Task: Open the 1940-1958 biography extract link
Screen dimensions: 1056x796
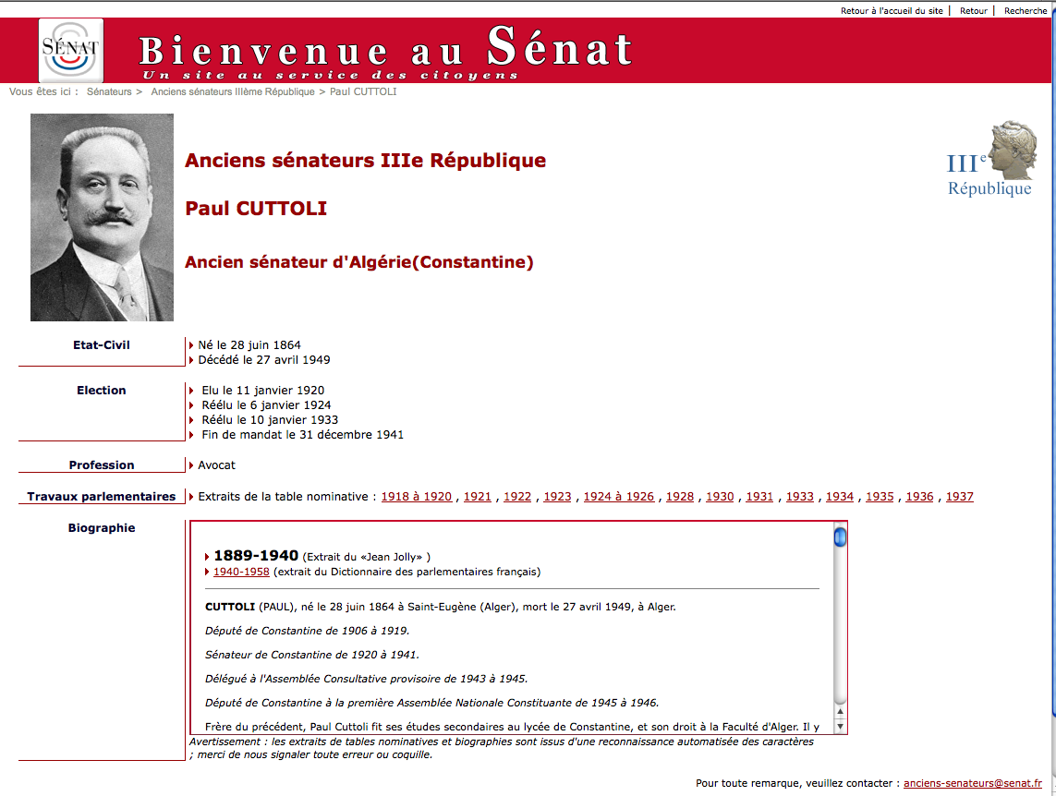Action: click(x=241, y=572)
